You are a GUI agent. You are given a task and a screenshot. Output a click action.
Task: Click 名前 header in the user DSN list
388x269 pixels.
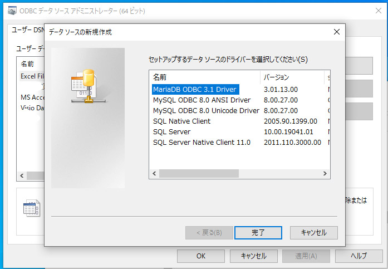coord(27,64)
